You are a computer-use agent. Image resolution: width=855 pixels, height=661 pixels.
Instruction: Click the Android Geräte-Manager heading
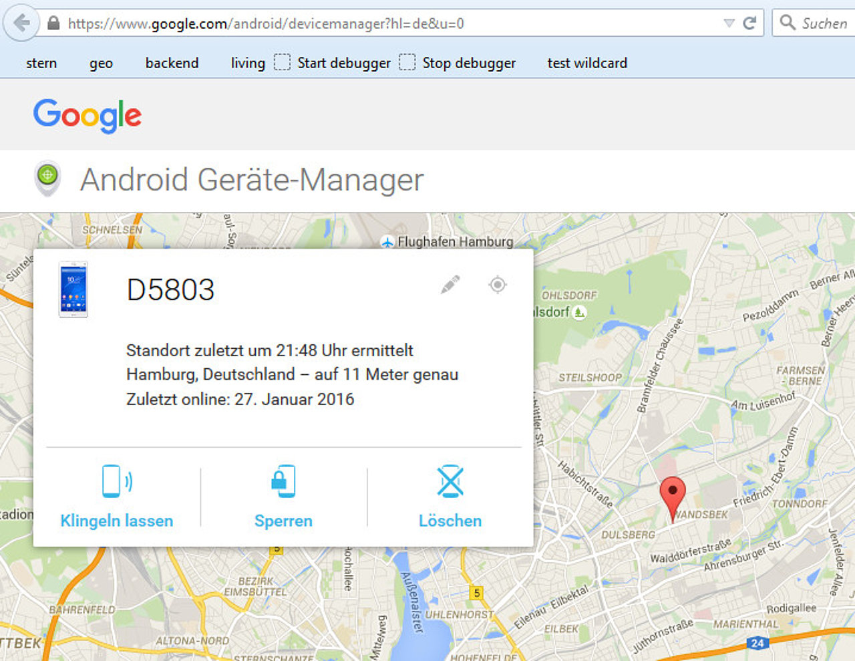pos(252,180)
